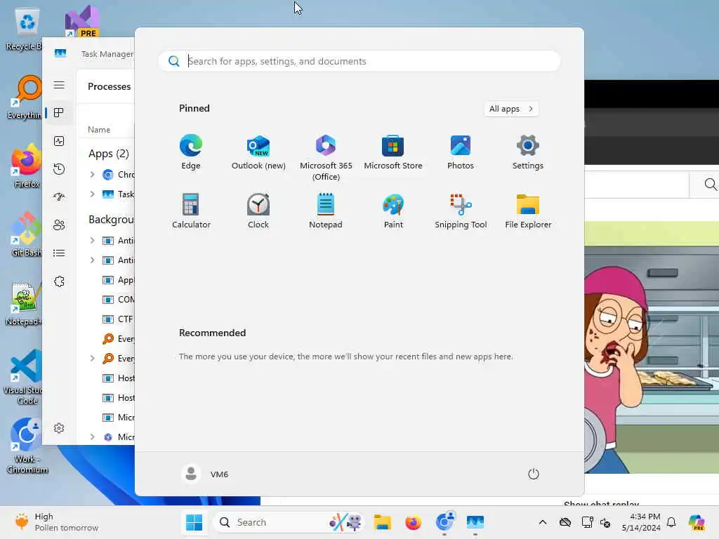This screenshot has height=539, width=719.
Task: Open App history in Task Manager sidebar
Action: click(59, 169)
